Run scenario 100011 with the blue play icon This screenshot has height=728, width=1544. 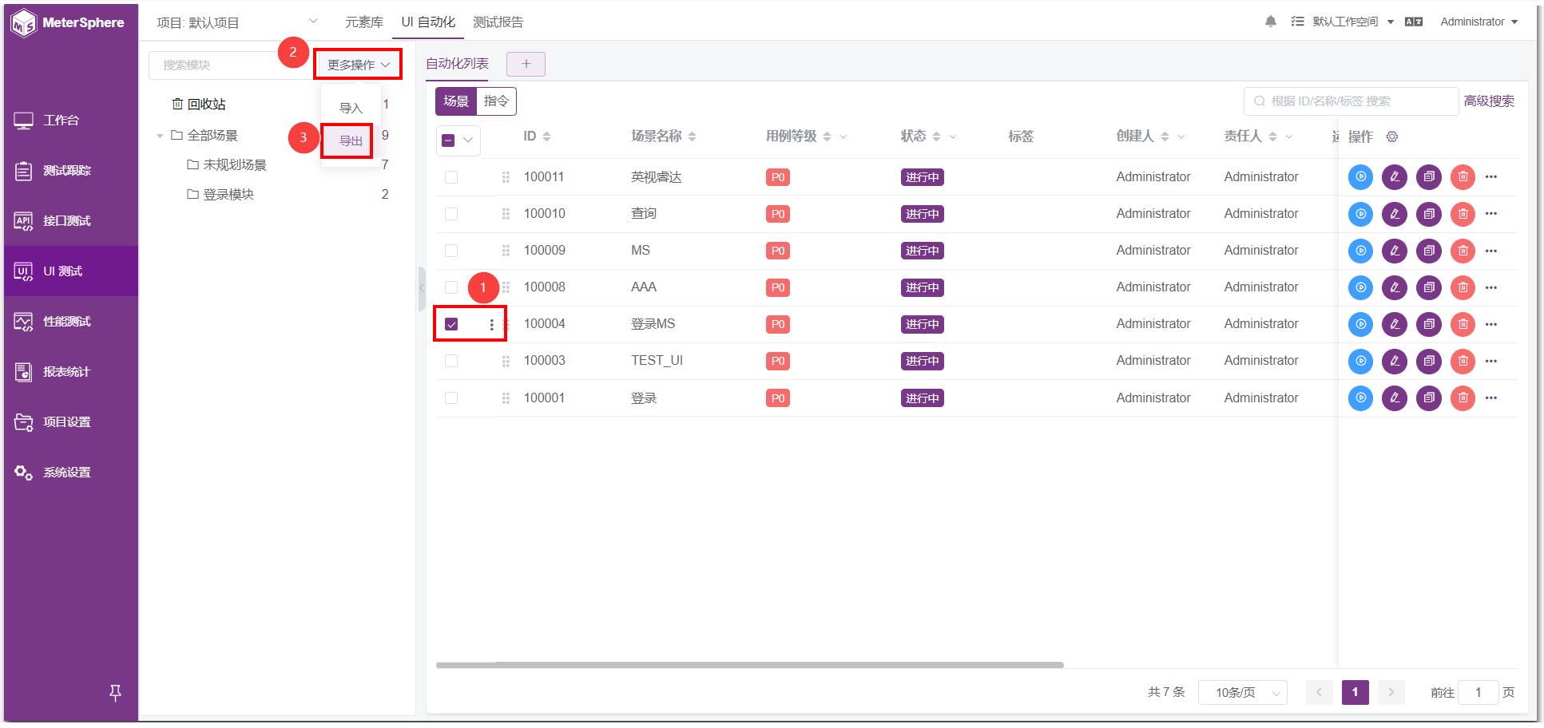pyautogui.click(x=1360, y=176)
